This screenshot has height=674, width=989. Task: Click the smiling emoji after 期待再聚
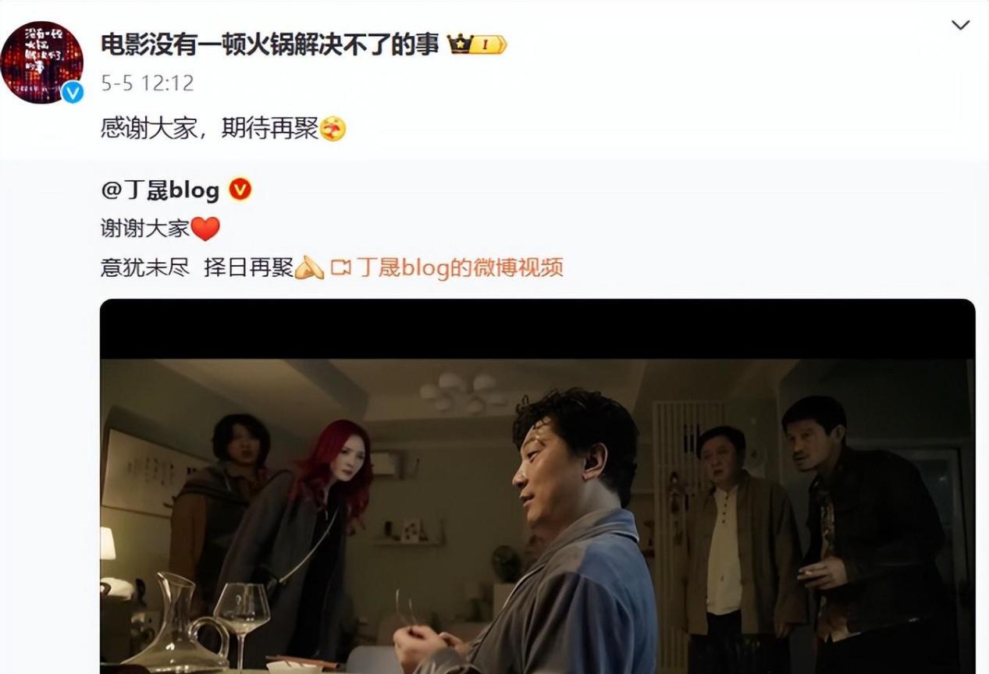[x=333, y=129]
